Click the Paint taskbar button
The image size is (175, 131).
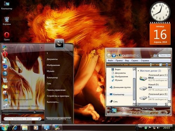[x=57, y=128]
